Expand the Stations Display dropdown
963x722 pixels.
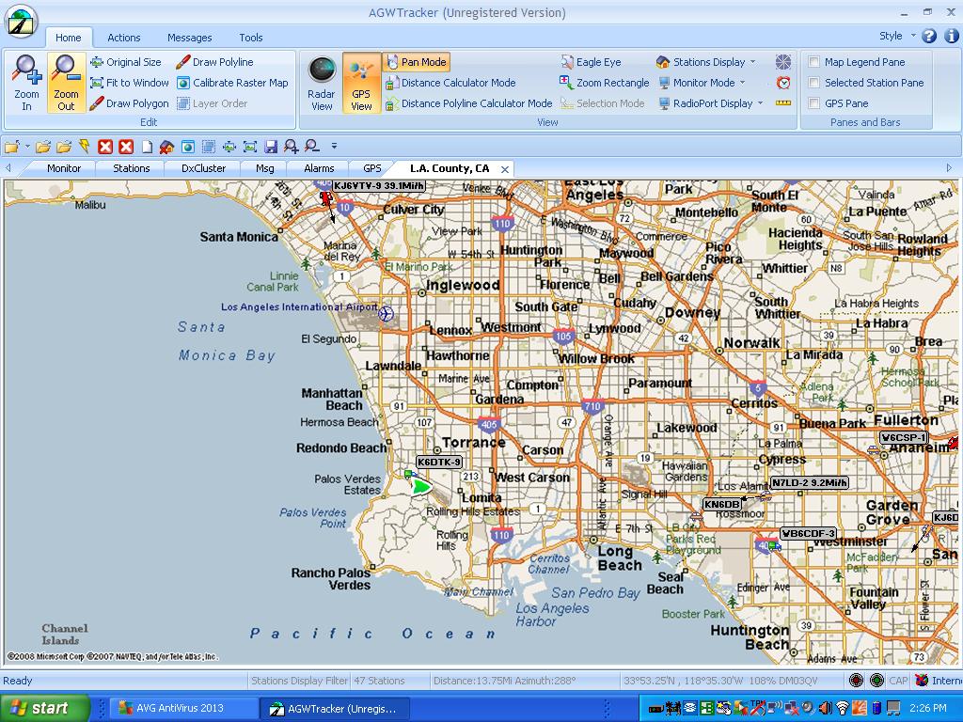click(706, 62)
